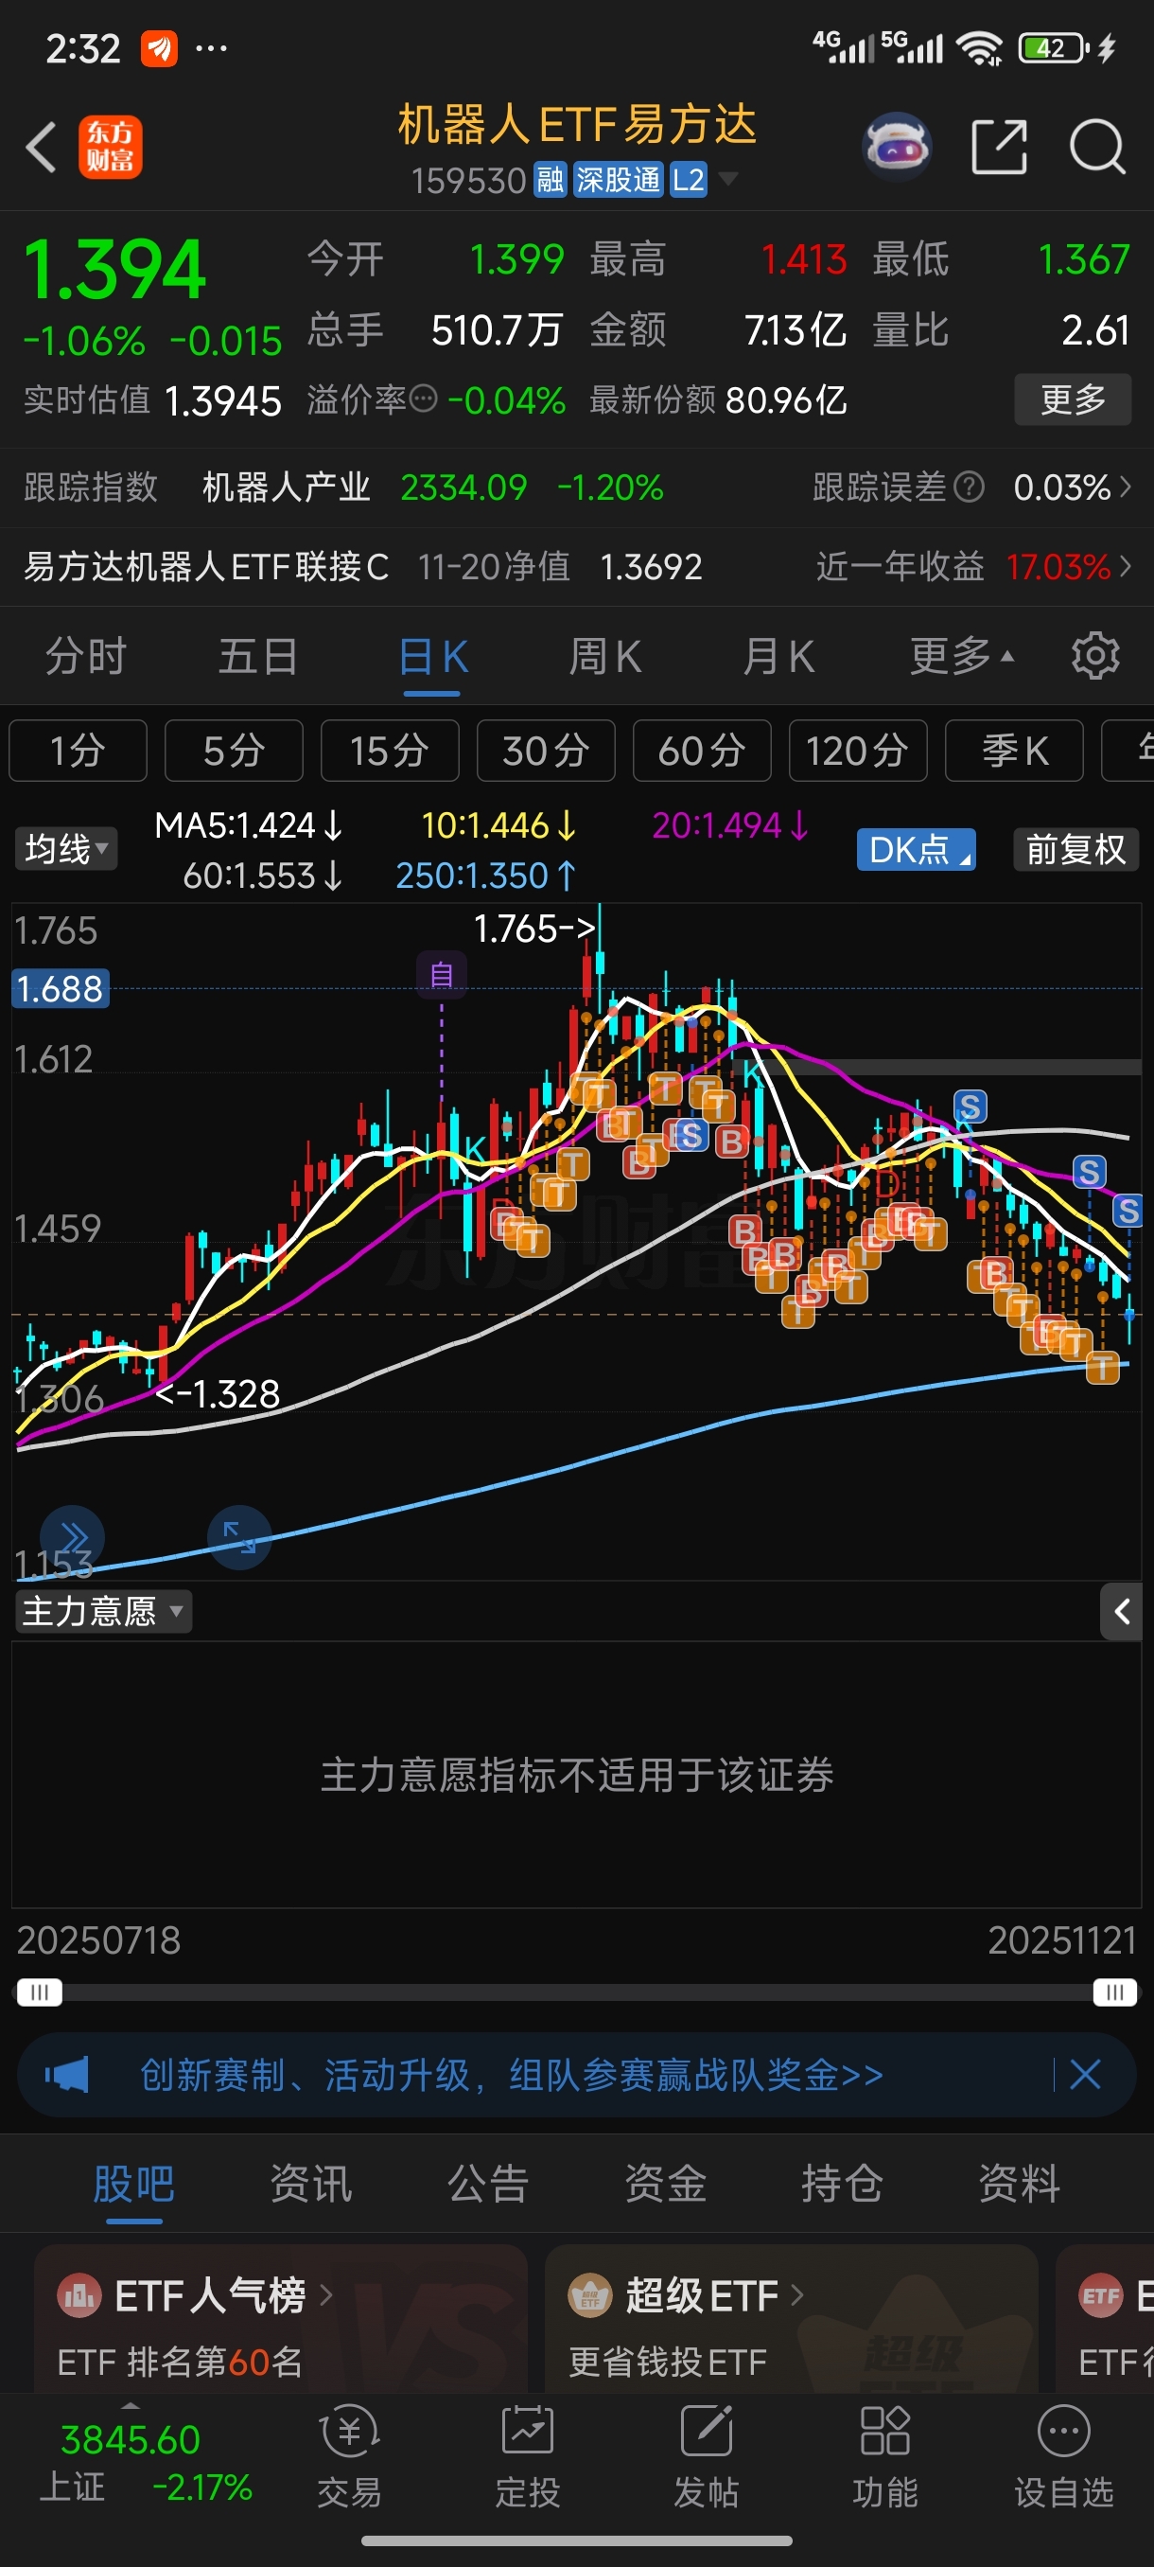Open 近一年收益 17.03% details chevron

click(x=1127, y=567)
